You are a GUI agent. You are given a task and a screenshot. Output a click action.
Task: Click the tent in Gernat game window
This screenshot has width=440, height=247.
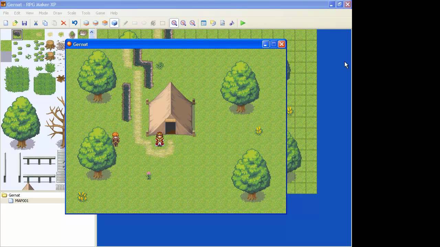point(170,109)
